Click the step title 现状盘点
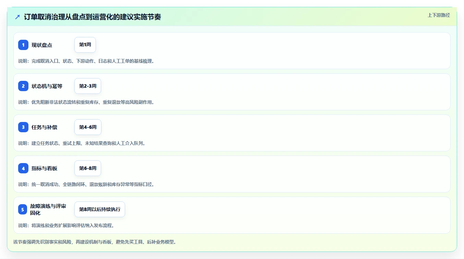464x259 pixels. pyautogui.click(x=42, y=45)
